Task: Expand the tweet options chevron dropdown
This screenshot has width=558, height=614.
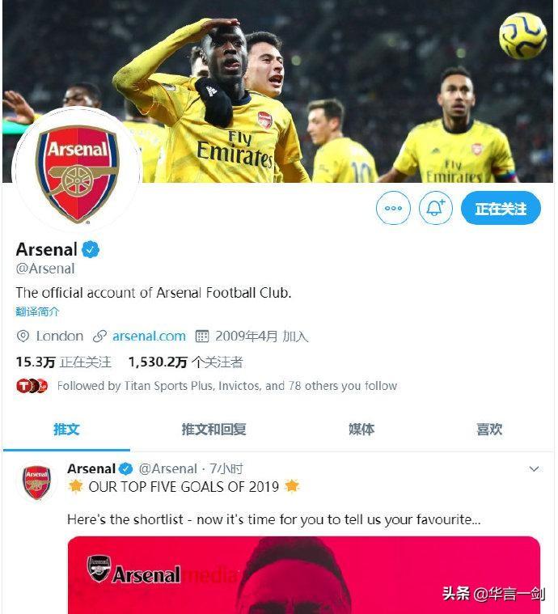Action: point(534,468)
